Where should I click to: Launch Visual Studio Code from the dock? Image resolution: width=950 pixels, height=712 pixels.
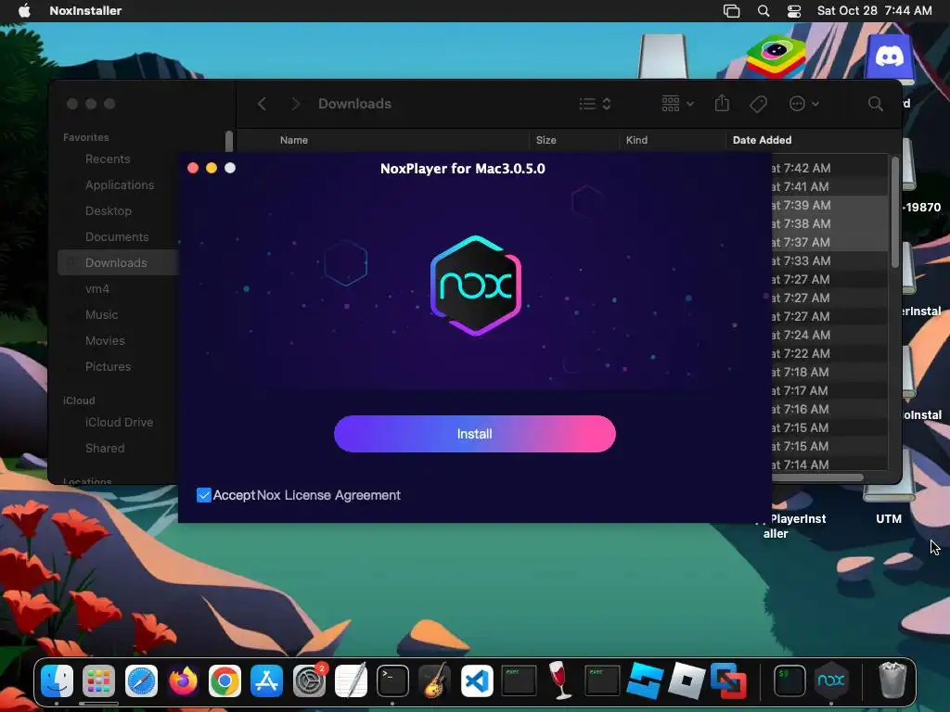pyautogui.click(x=477, y=680)
